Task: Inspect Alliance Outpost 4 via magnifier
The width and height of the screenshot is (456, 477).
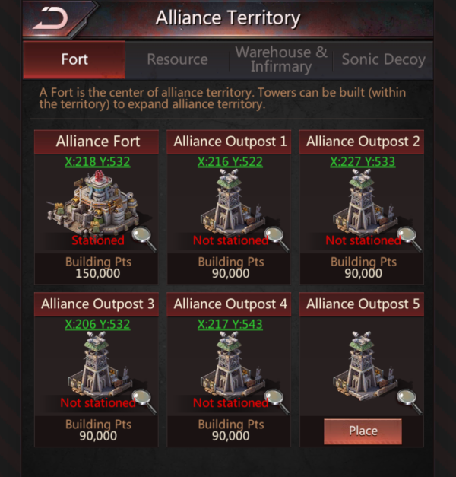Action: [x=277, y=402]
